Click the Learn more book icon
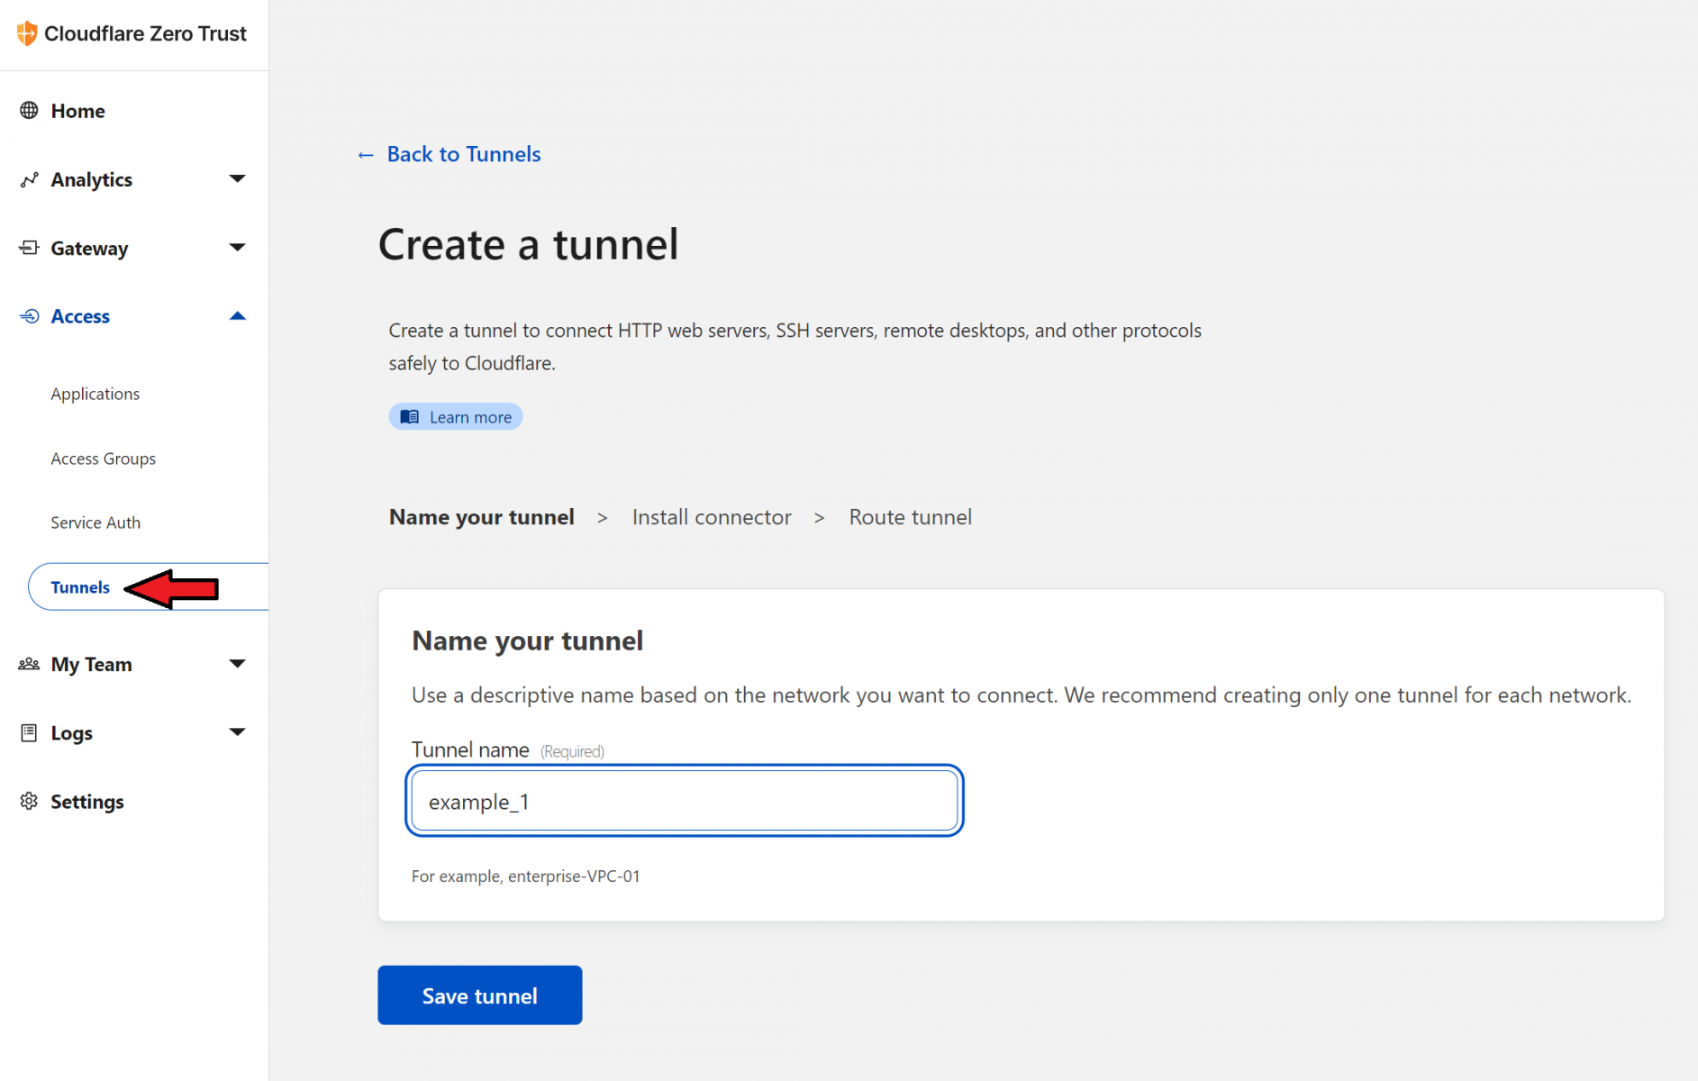Viewport: 1698px width, 1081px height. coord(410,416)
